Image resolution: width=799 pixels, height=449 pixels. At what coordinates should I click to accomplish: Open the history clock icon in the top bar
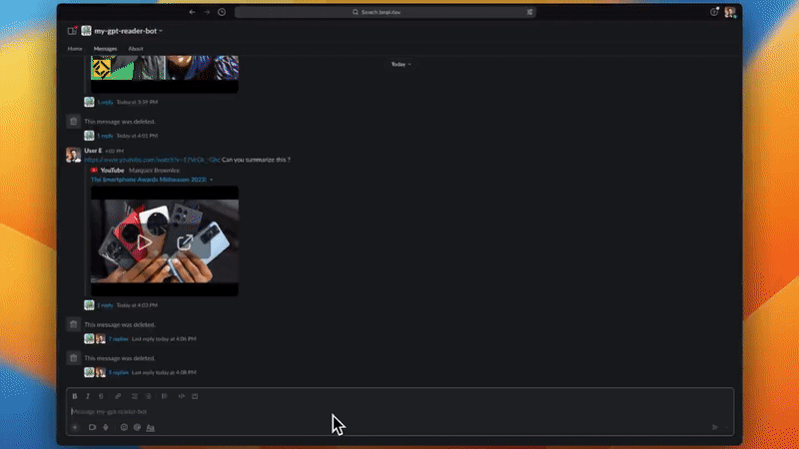(222, 12)
